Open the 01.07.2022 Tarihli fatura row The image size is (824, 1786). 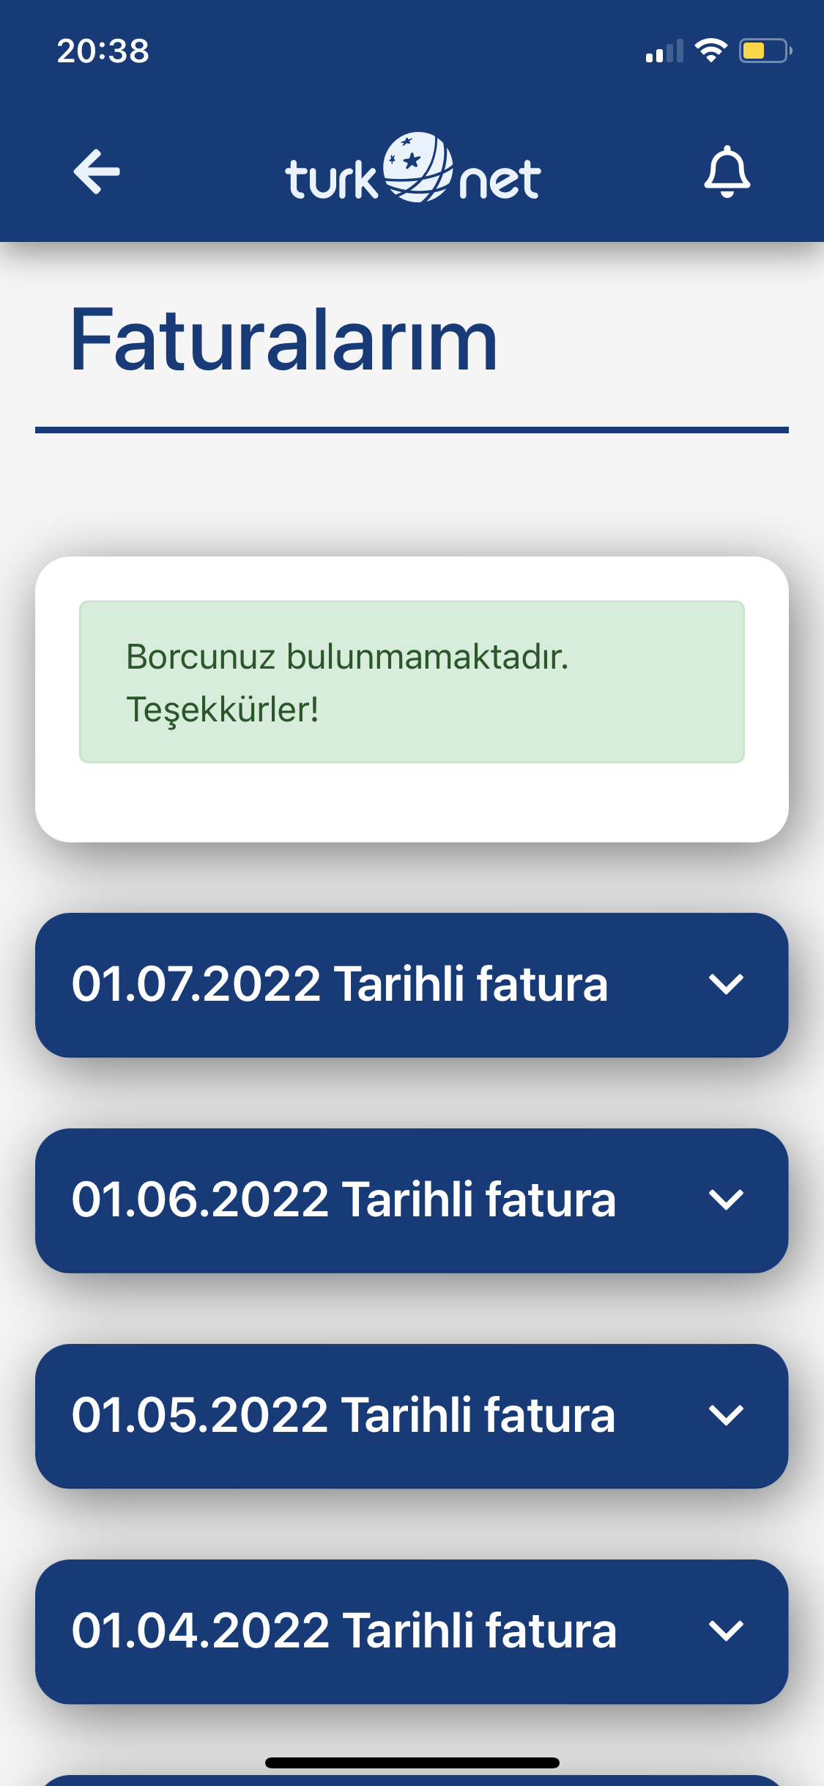[412, 985]
